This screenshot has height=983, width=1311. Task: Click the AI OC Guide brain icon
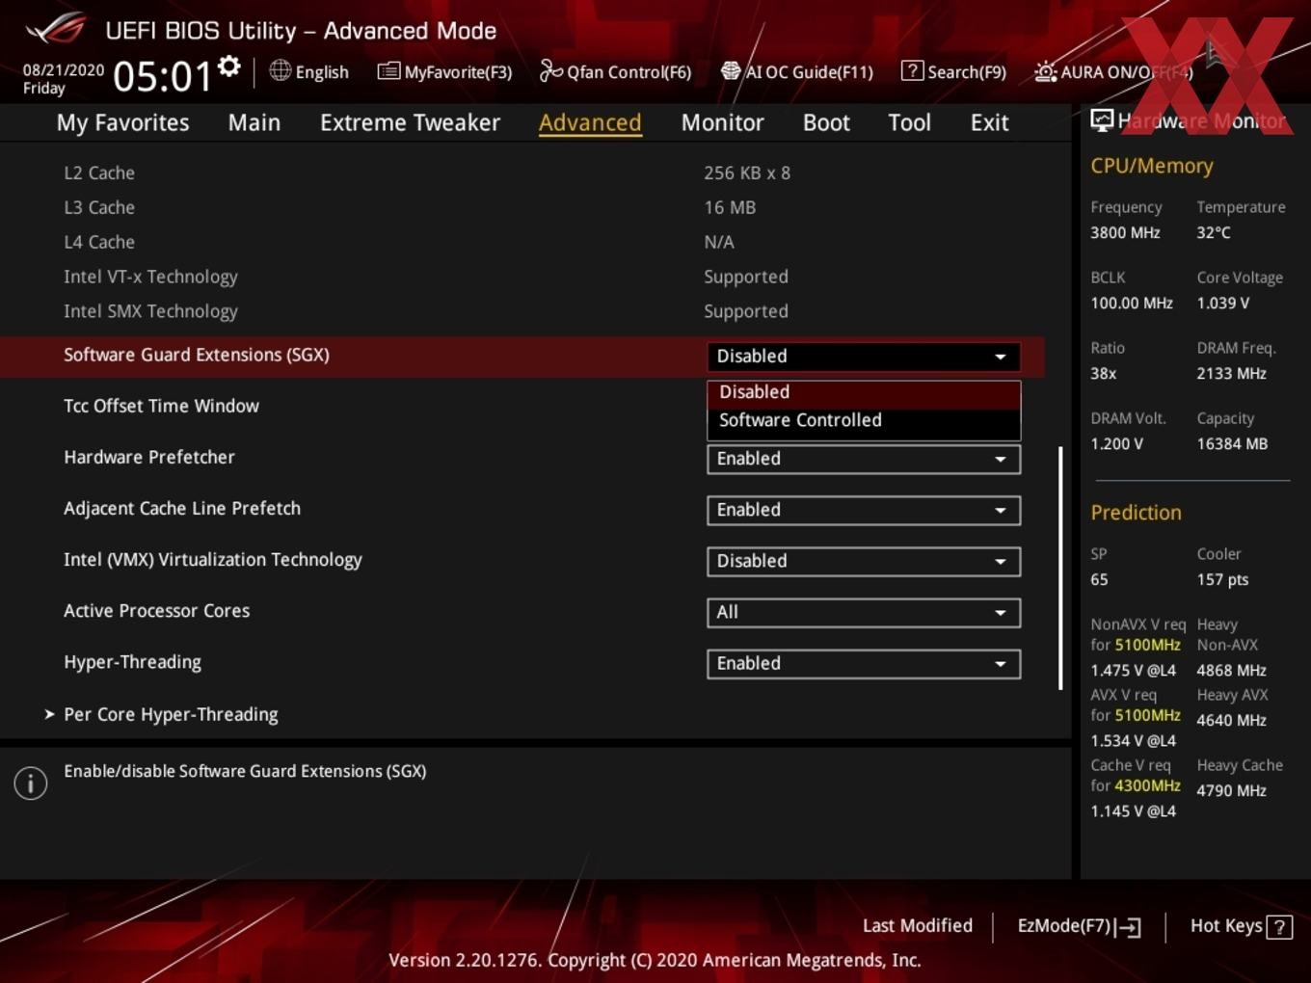[731, 70]
